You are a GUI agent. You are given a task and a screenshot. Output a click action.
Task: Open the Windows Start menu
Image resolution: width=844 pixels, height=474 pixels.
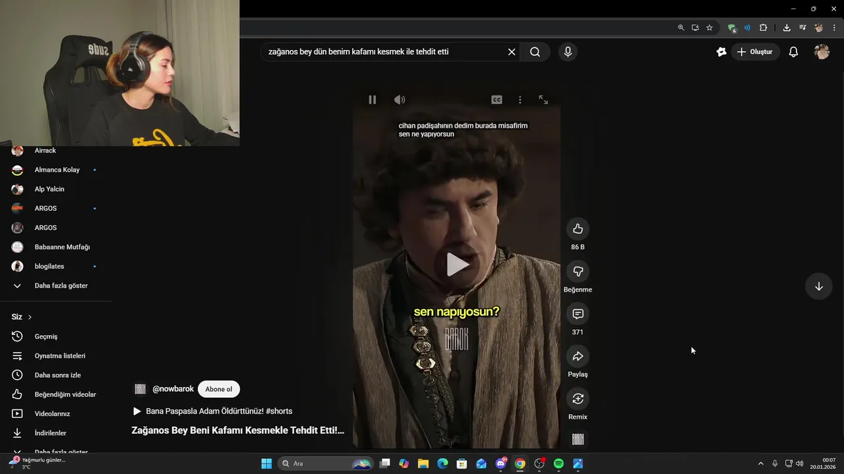pos(266,463)
